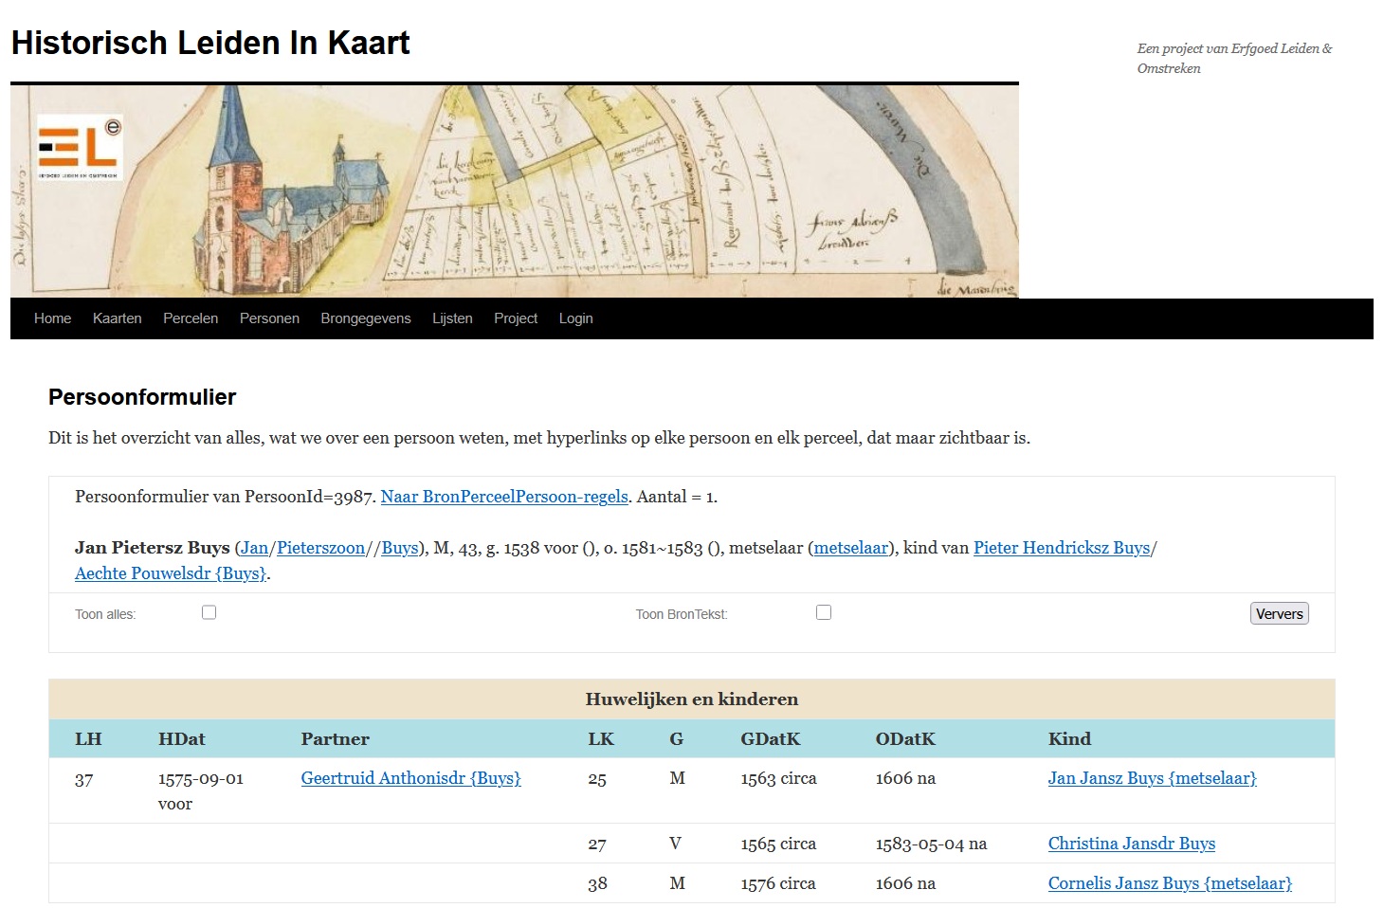
Task: Click the Ververs button
Action: click(1279, 613)
